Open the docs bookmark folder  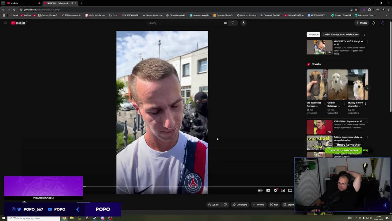click(x=113, y=15)
